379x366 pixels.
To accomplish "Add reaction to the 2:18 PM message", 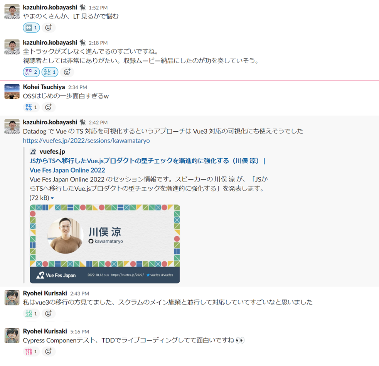I will pos(67,72).
